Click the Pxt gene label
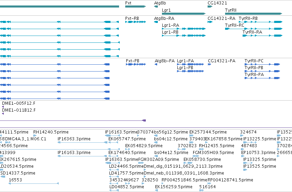Viewport: 292px width, 192px height. coord(128,3)
